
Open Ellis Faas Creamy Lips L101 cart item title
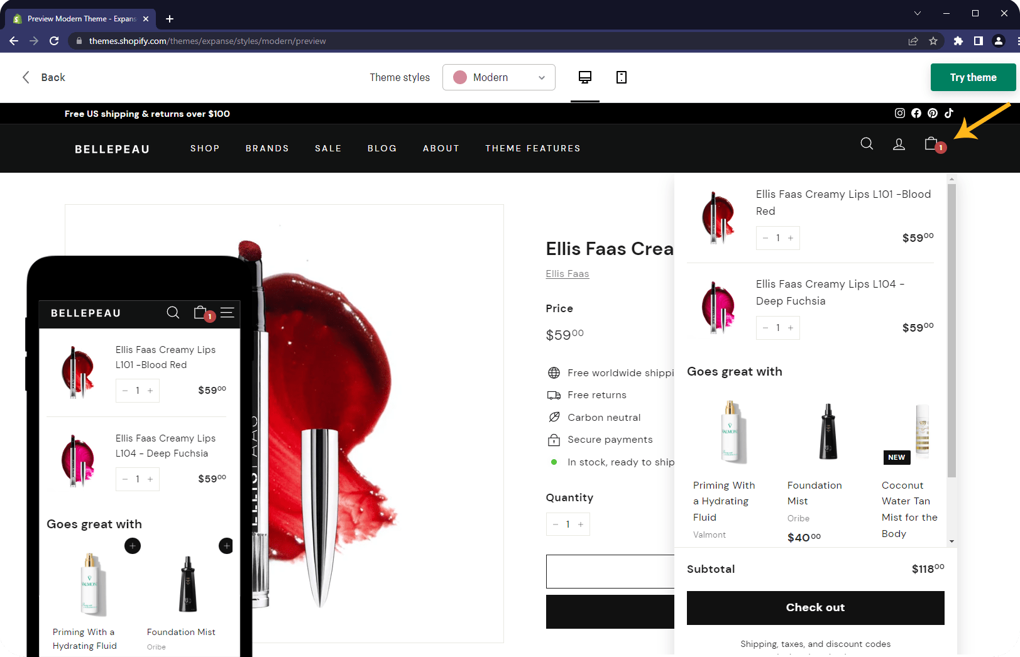point(843,202)
